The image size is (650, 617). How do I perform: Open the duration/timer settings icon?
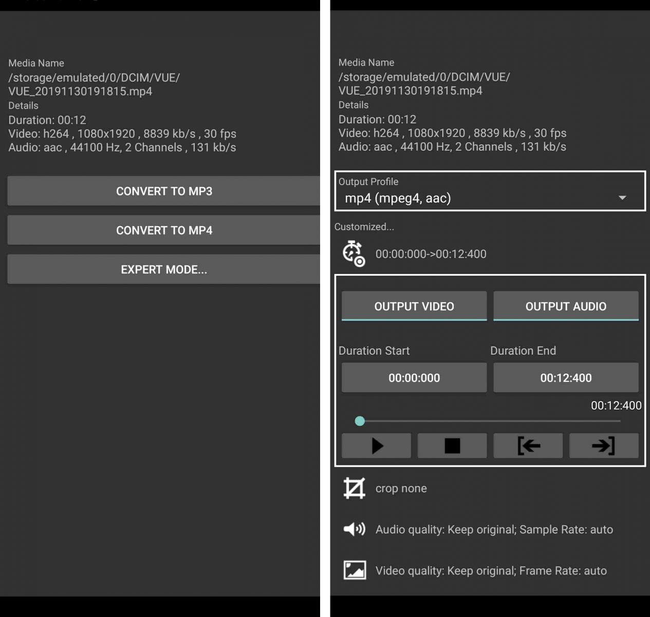click(x=354, y=254)
